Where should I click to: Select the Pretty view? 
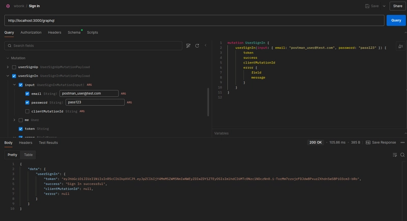(x=12, y=155)
